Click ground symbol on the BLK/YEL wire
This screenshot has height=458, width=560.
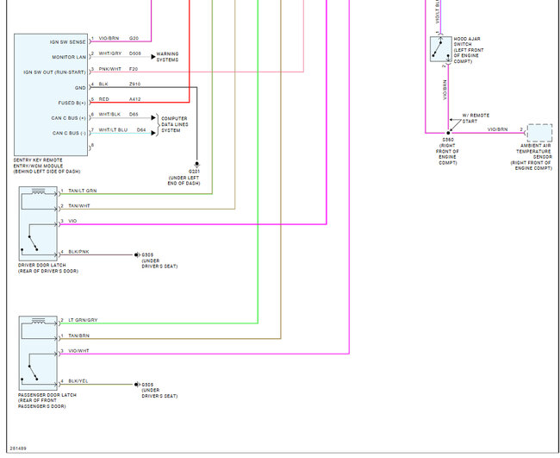pyautogui.click(x=137, y=385)
